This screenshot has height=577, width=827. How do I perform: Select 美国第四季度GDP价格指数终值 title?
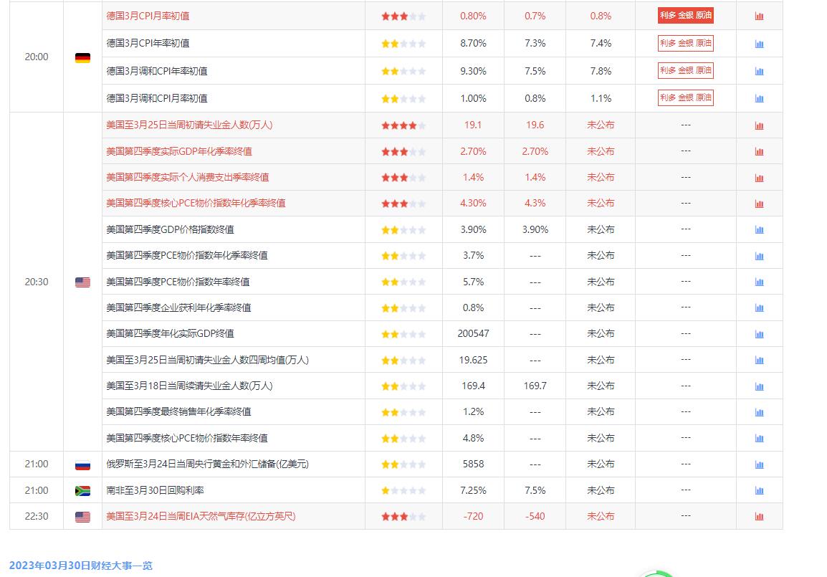[x=170, y=229]
